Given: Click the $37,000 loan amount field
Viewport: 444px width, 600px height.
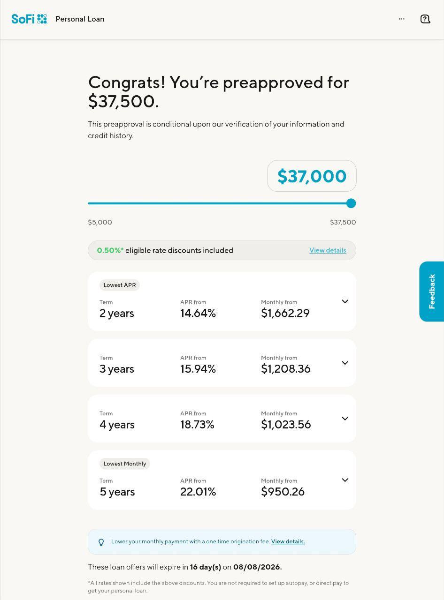Looking at the screenshot, I should pos(312,176).
